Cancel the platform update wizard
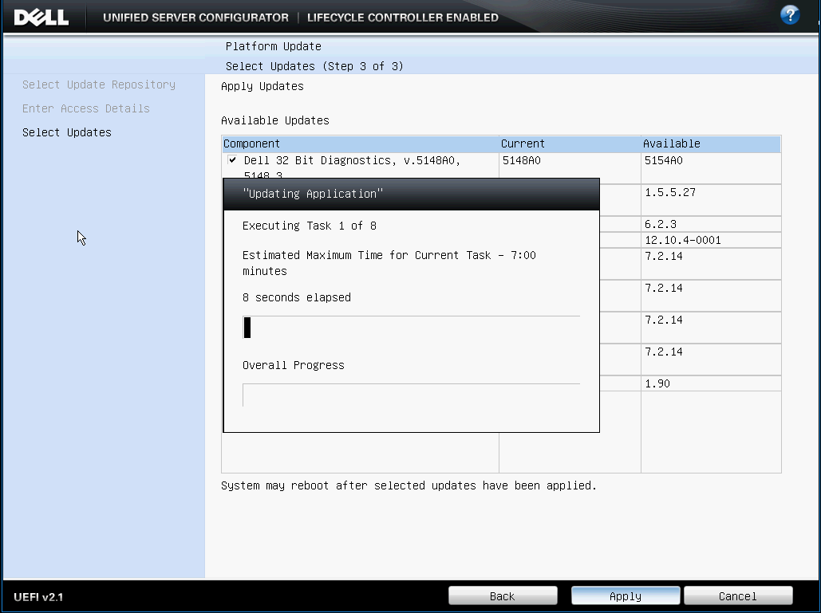This screenshot has width=821, height=613. pos(738,596)
